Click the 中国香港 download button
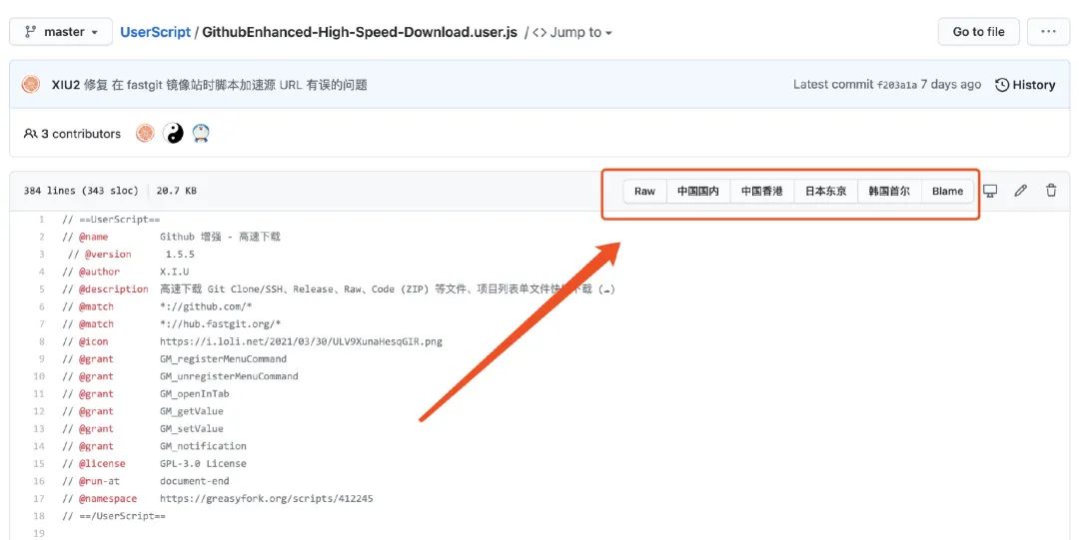 (761, 192)
